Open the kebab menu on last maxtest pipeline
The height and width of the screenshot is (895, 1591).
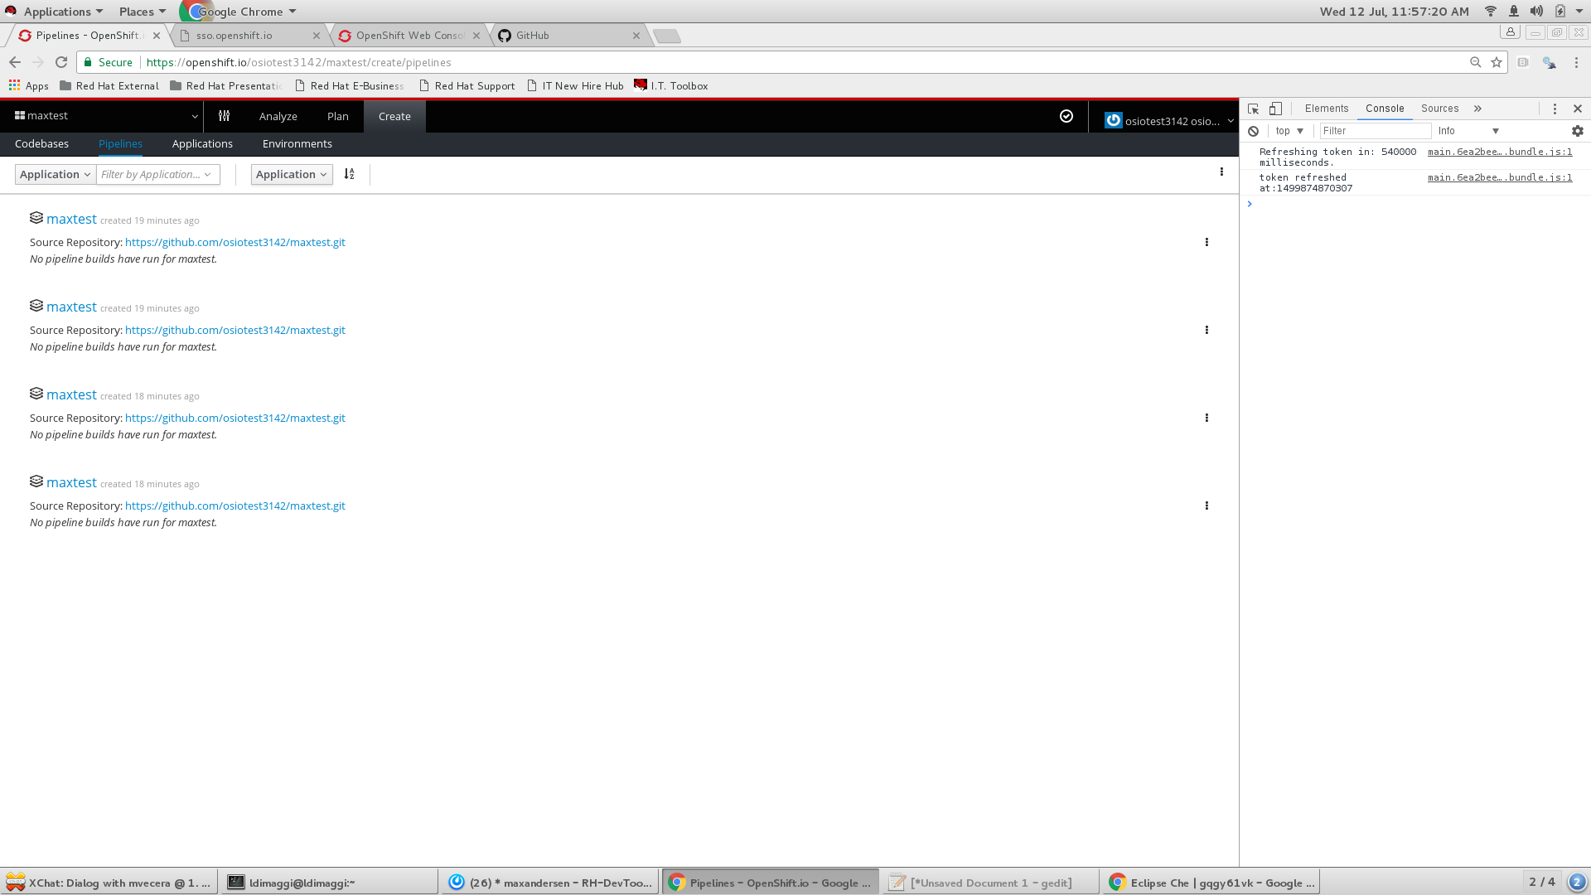tap(1207, 505)
